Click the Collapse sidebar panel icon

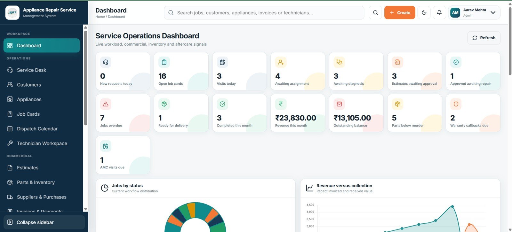point(10,222)
